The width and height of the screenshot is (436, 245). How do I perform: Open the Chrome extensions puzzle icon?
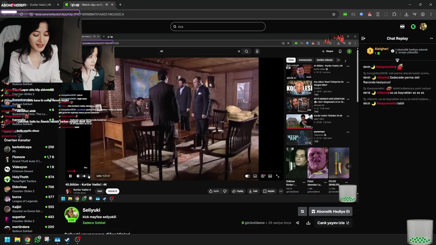pos(394,14)
